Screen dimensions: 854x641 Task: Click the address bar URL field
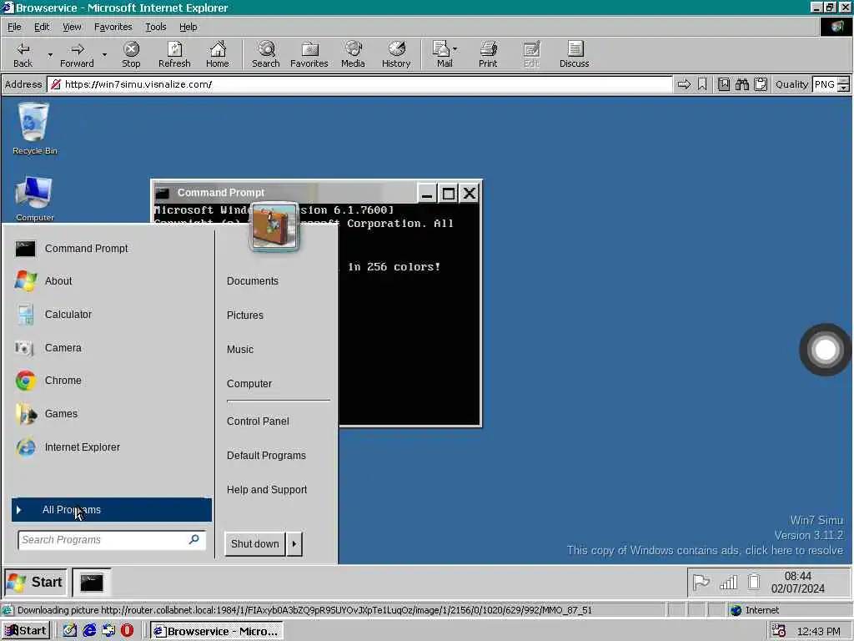click(359, 84)
